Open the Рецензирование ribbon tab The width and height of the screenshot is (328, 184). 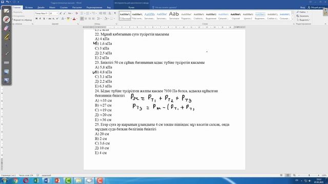pos(94,8)
